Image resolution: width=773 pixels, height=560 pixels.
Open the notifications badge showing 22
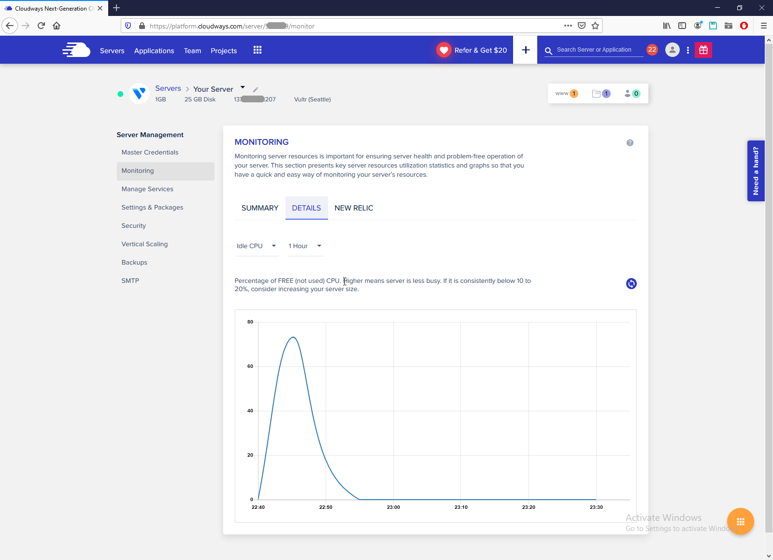(652, 50)
